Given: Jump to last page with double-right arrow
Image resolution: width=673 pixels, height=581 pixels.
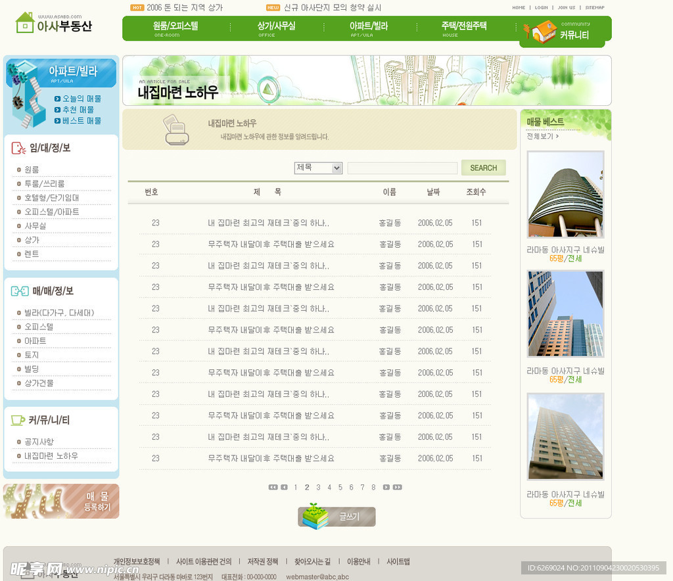Looking at the screenshot, I should [x=397, y=487].
